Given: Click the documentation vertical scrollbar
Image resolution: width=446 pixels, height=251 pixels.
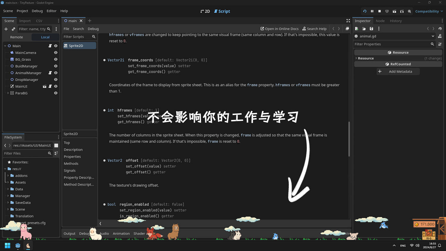Looking at the screenshot, I should (x=349, y=139).
